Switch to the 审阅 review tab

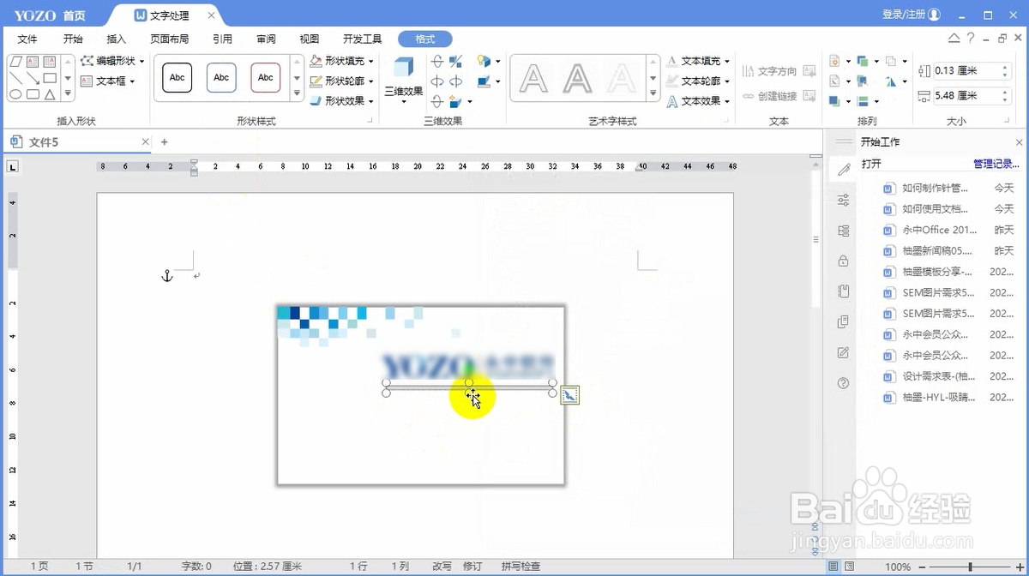click(x=266, y=39)
